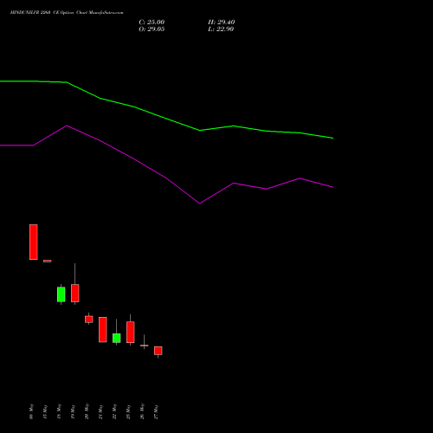The height and width of the screenshot is (433, 433).
Task: Click the 20 May date label
Action: click(87, 411)
